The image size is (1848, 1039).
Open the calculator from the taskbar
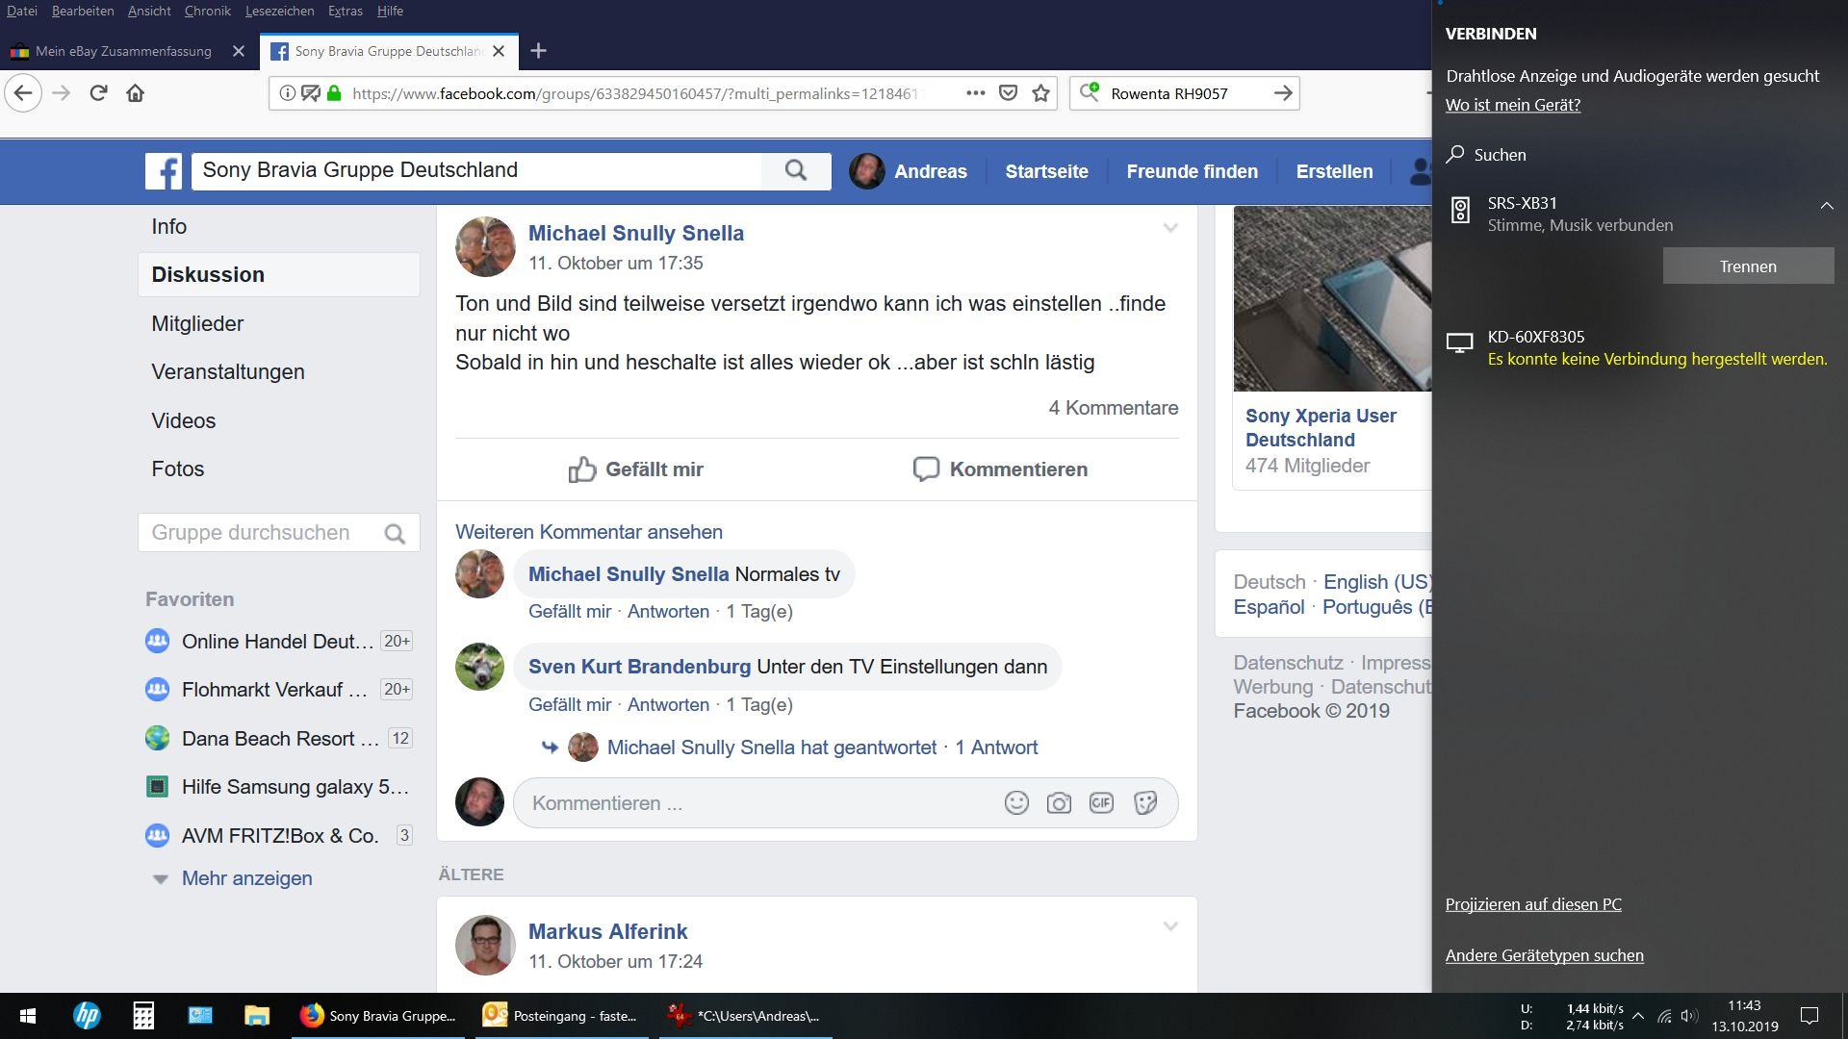click(x=143, y=1016)
